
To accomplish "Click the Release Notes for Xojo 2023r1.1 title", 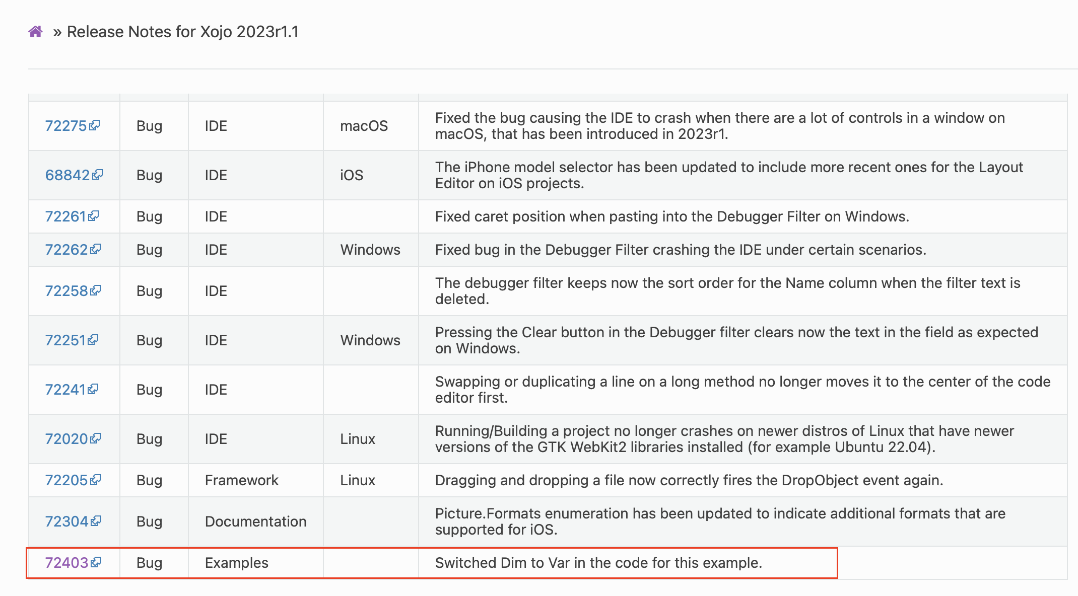I will [x=183, y=32].
